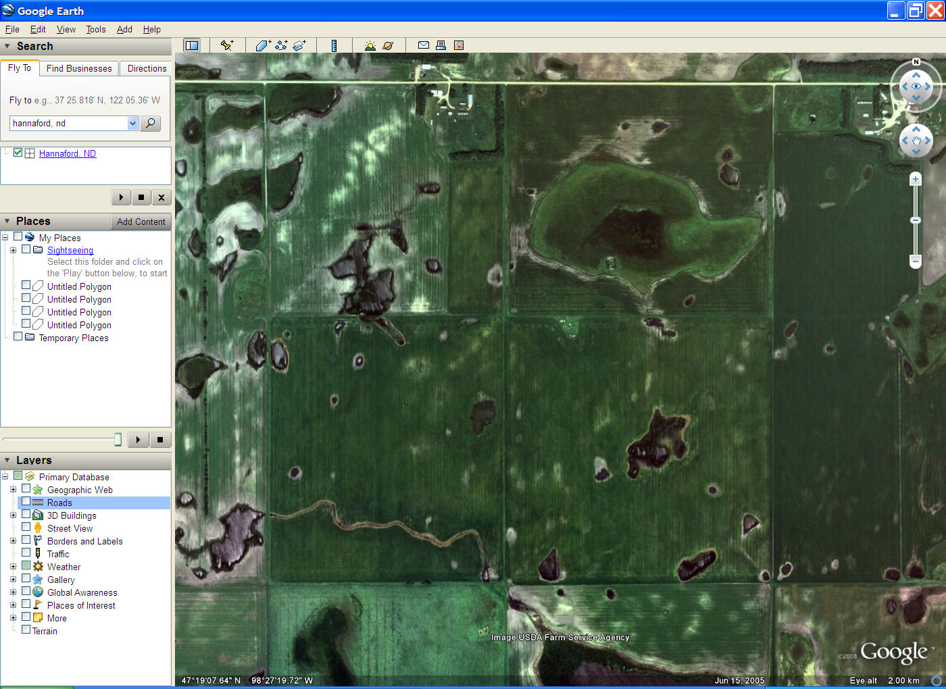
Task: Collapse the Search panel triangle
Action: click(x=7, y=47)
